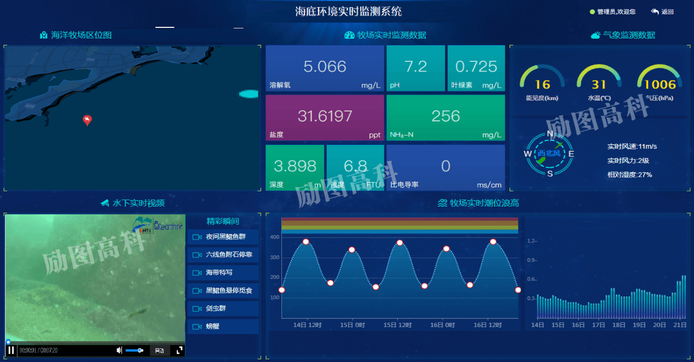Click the 管理员,欢迎您 user label
Image resolution: width=694 pixels, height=362 pixels.
coord(616,11)
